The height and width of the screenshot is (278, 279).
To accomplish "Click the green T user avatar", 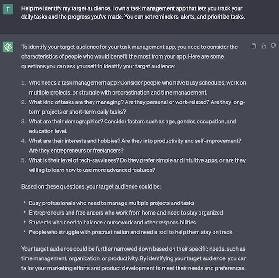I will coord(8,9).
